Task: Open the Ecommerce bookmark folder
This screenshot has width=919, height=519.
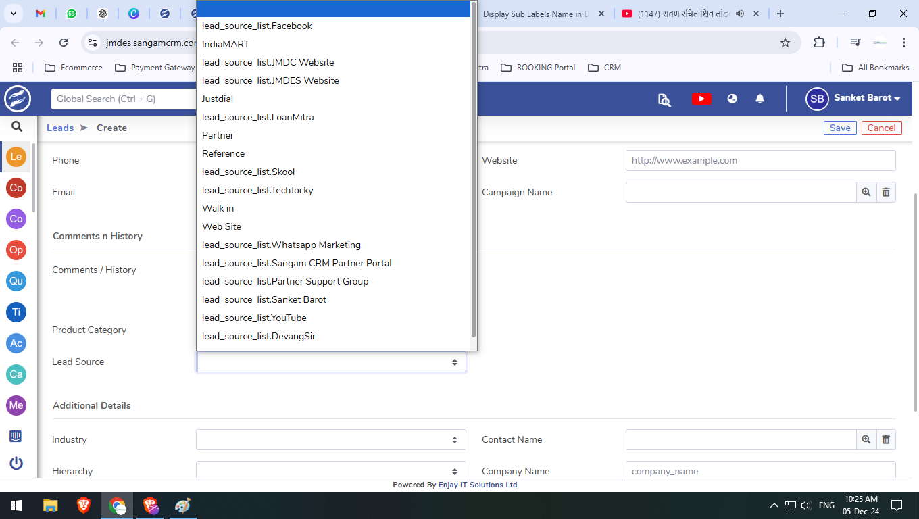Action: pos(73,68)
